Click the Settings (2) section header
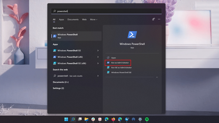219x123 pixels. coord(59,88)
